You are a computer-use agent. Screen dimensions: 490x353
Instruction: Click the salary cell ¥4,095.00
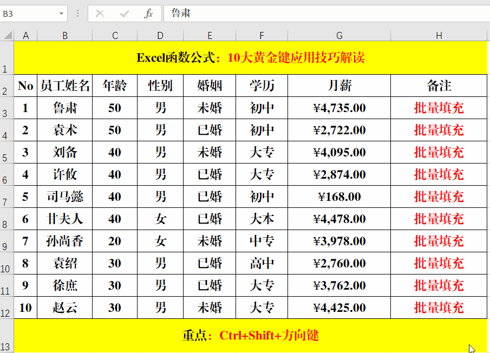(339, 152)
